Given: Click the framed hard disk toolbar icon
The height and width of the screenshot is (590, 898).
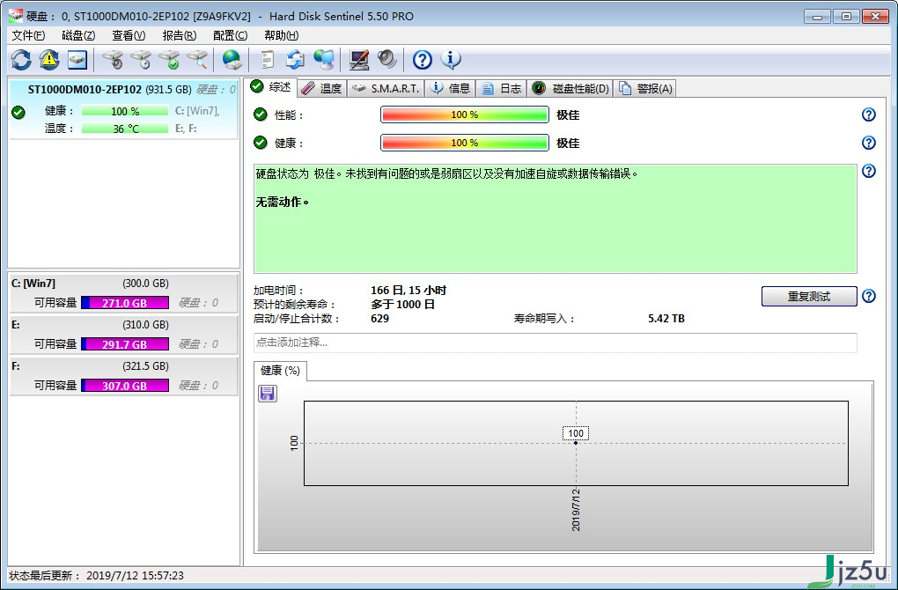Looking at the screenshot, I should pyautogui.click(x=77, y=60).
